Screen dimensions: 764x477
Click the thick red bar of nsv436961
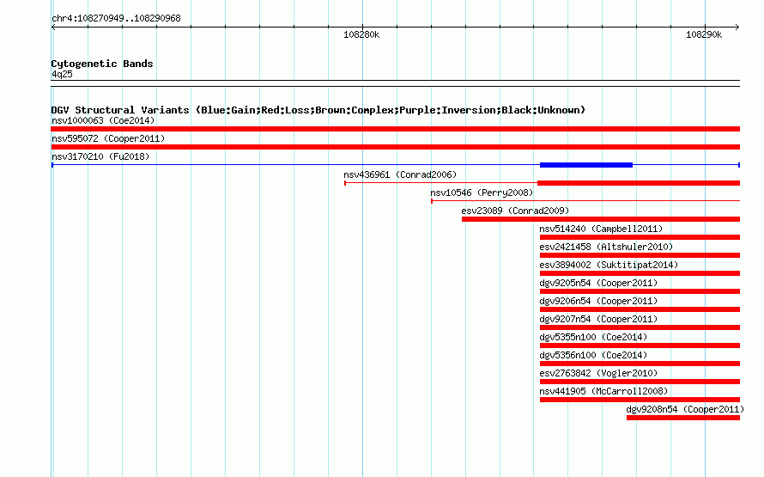point(639,183)
